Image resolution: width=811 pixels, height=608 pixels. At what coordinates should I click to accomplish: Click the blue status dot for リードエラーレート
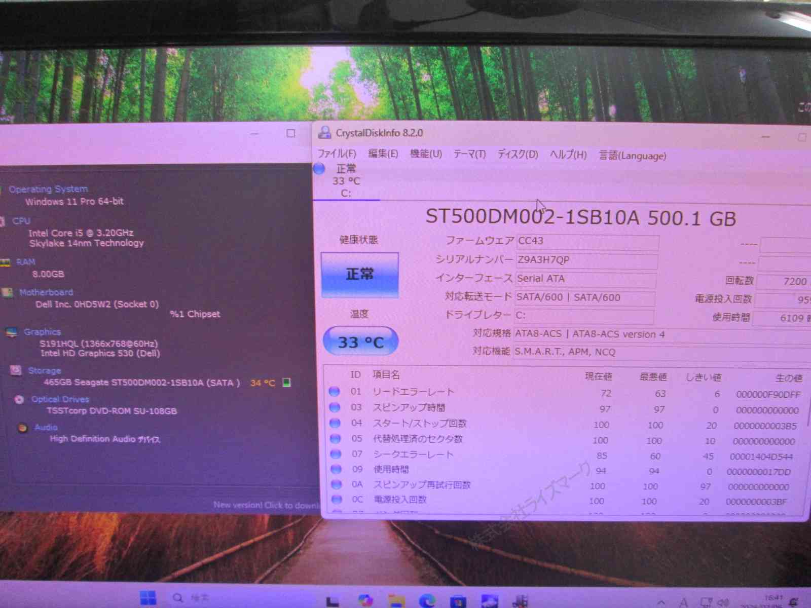point(334,391)
